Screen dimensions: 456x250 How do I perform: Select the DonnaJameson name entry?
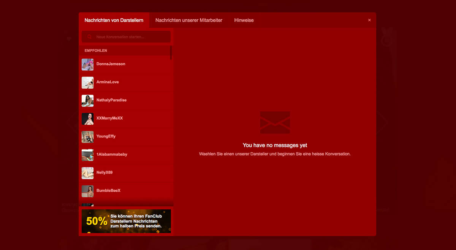tap(111, 64)
